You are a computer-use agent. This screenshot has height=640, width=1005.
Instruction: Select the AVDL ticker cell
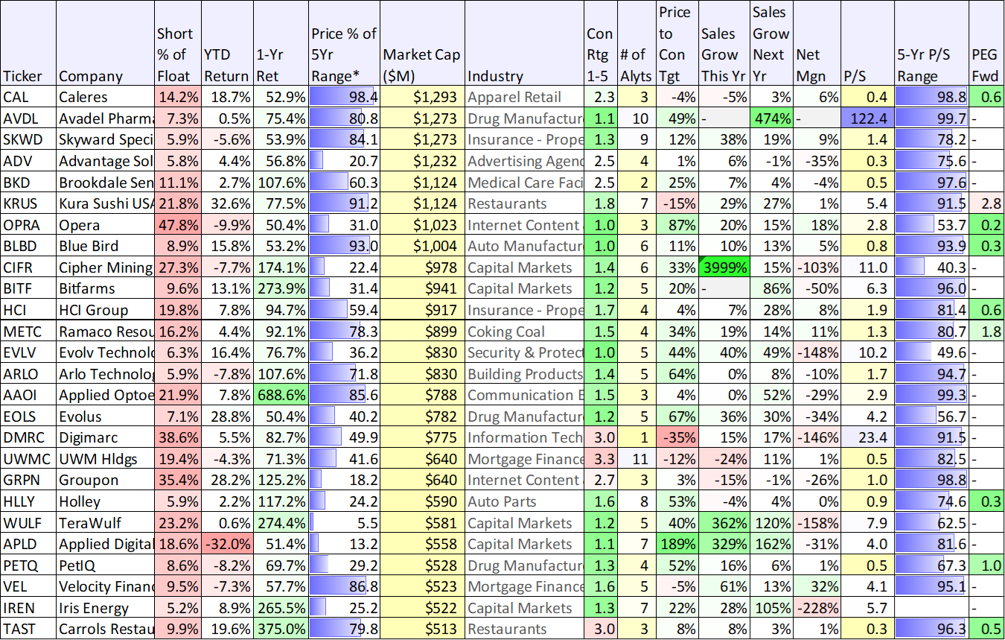[29, 118]
